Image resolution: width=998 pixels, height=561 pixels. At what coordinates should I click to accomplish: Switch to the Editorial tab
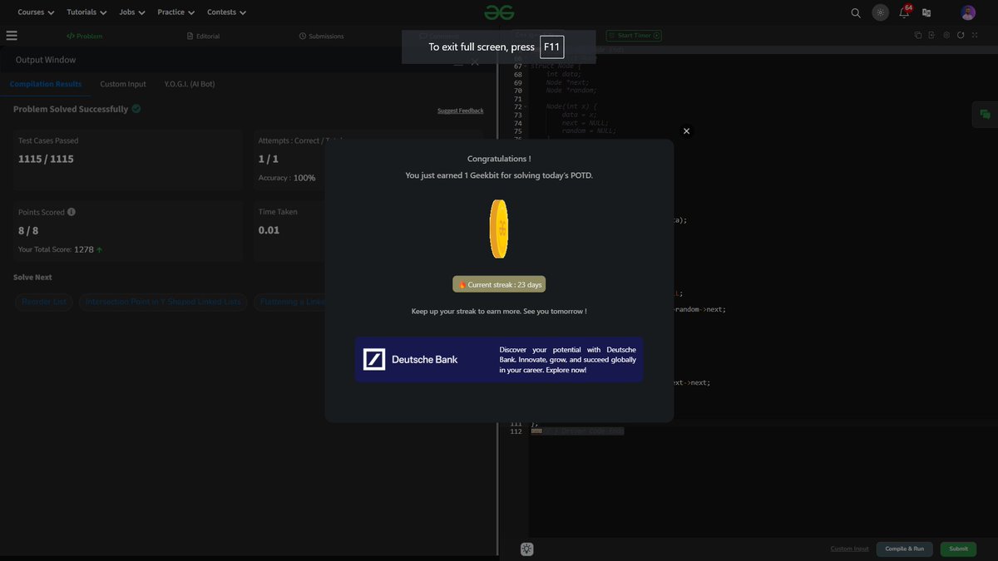[204, 37]
